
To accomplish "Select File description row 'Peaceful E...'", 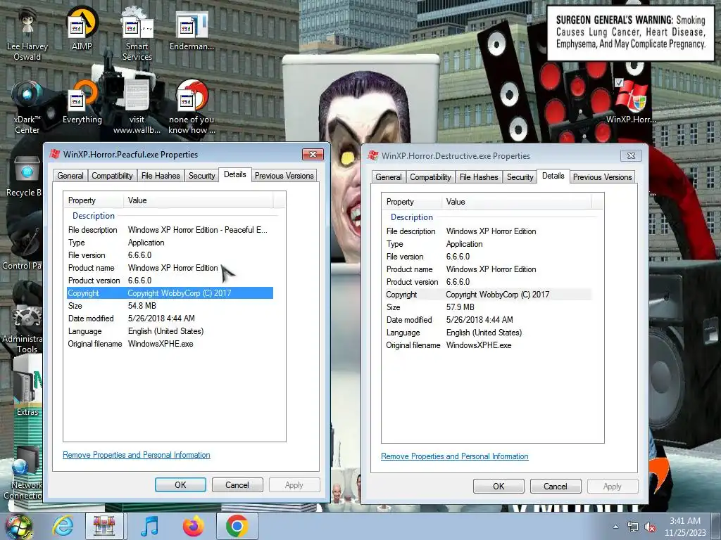I will 170,230.
